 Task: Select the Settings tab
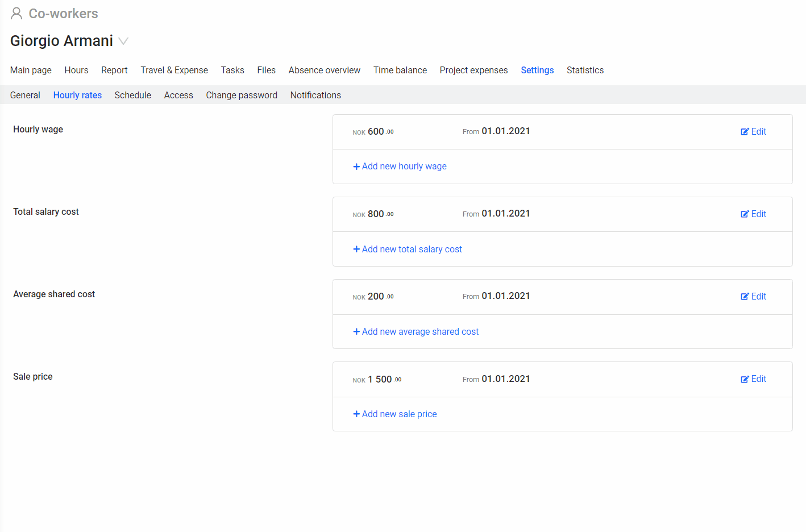coord(537,70)
